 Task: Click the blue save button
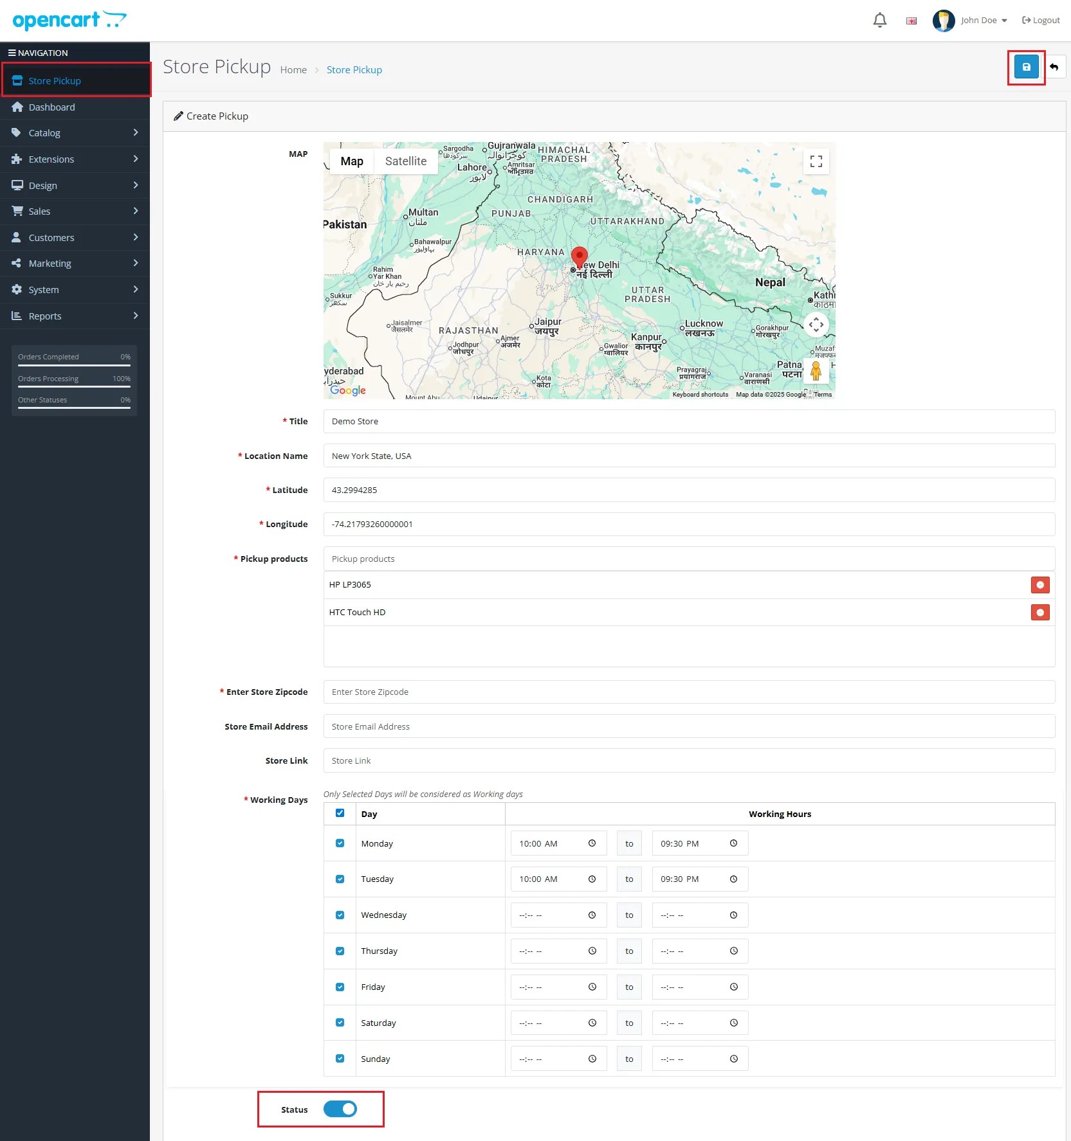coord(1026,67)
